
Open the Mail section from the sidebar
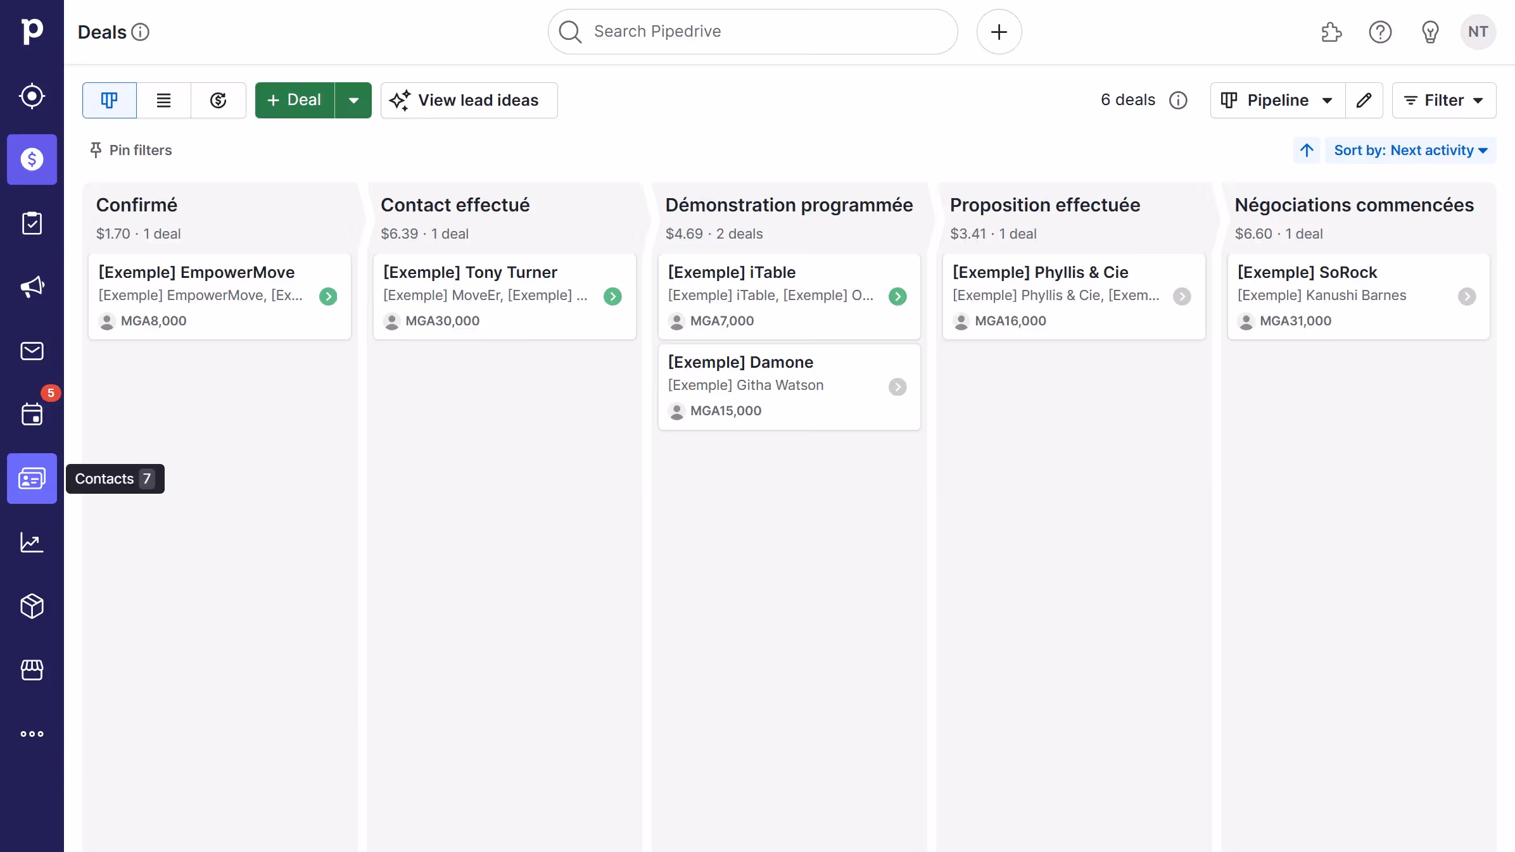click(32, 351)
